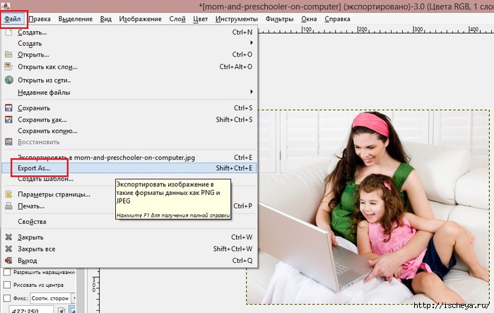Viewport: 494px width, 313px height.
Task: Click the 437:350 aspect ratio field
Action: 31,309
